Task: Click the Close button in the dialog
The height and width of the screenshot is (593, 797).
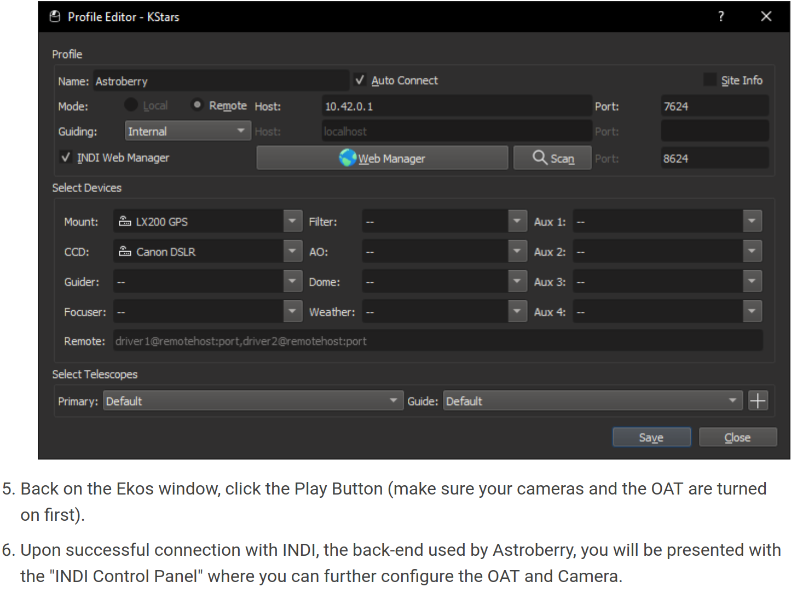Action: point(738,437)
